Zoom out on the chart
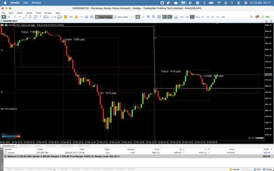274x171 pixels. tap(154, 17)
